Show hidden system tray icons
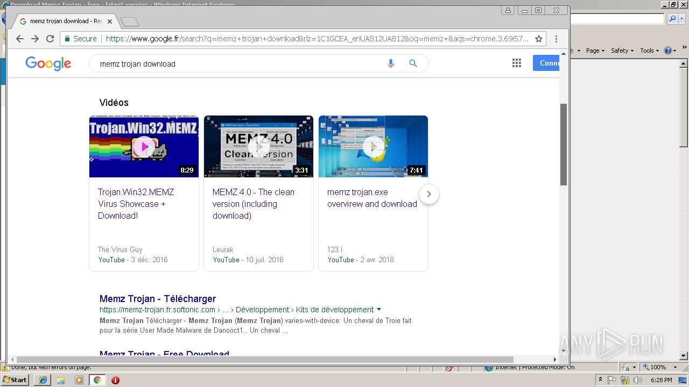Image resolution: width=689 pixels, height=387 pixels. pyautogui.click(x=601, y=380)
